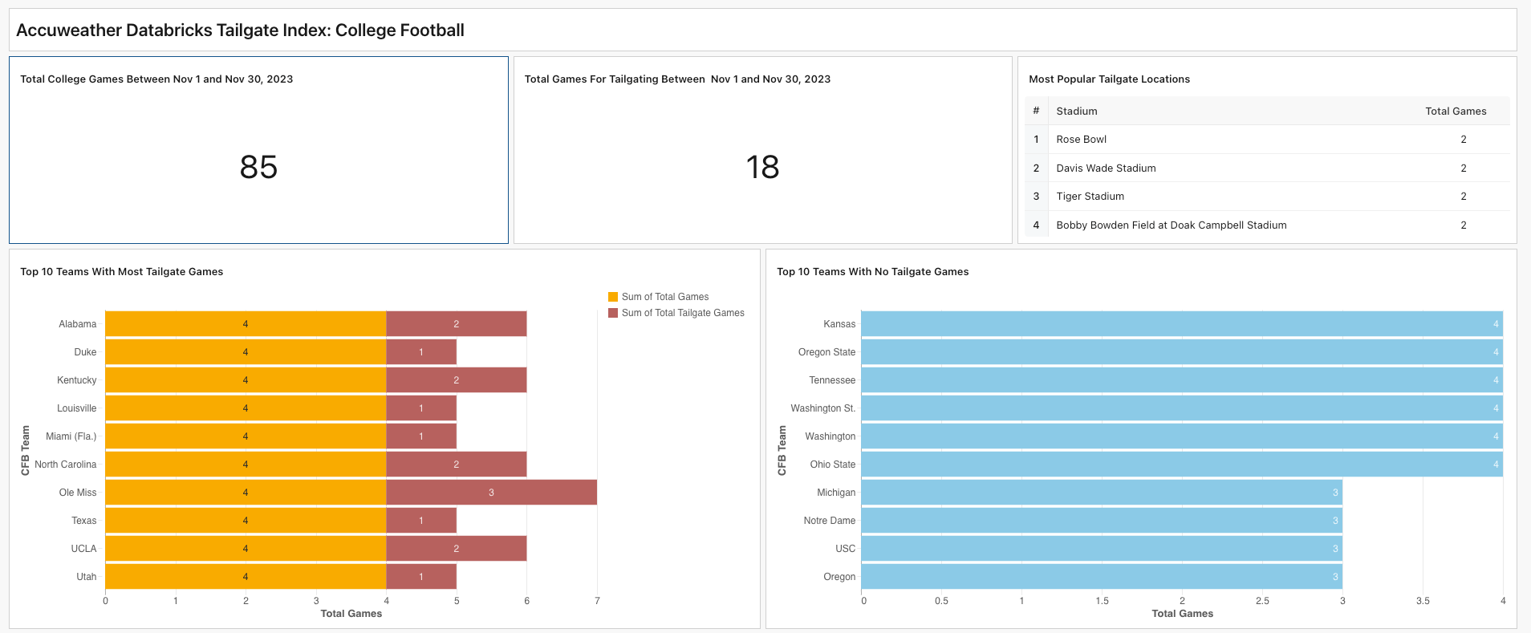Click Alabama's orange total games bar
Screen dimensions: 1531x633
[x=246, y=324]
